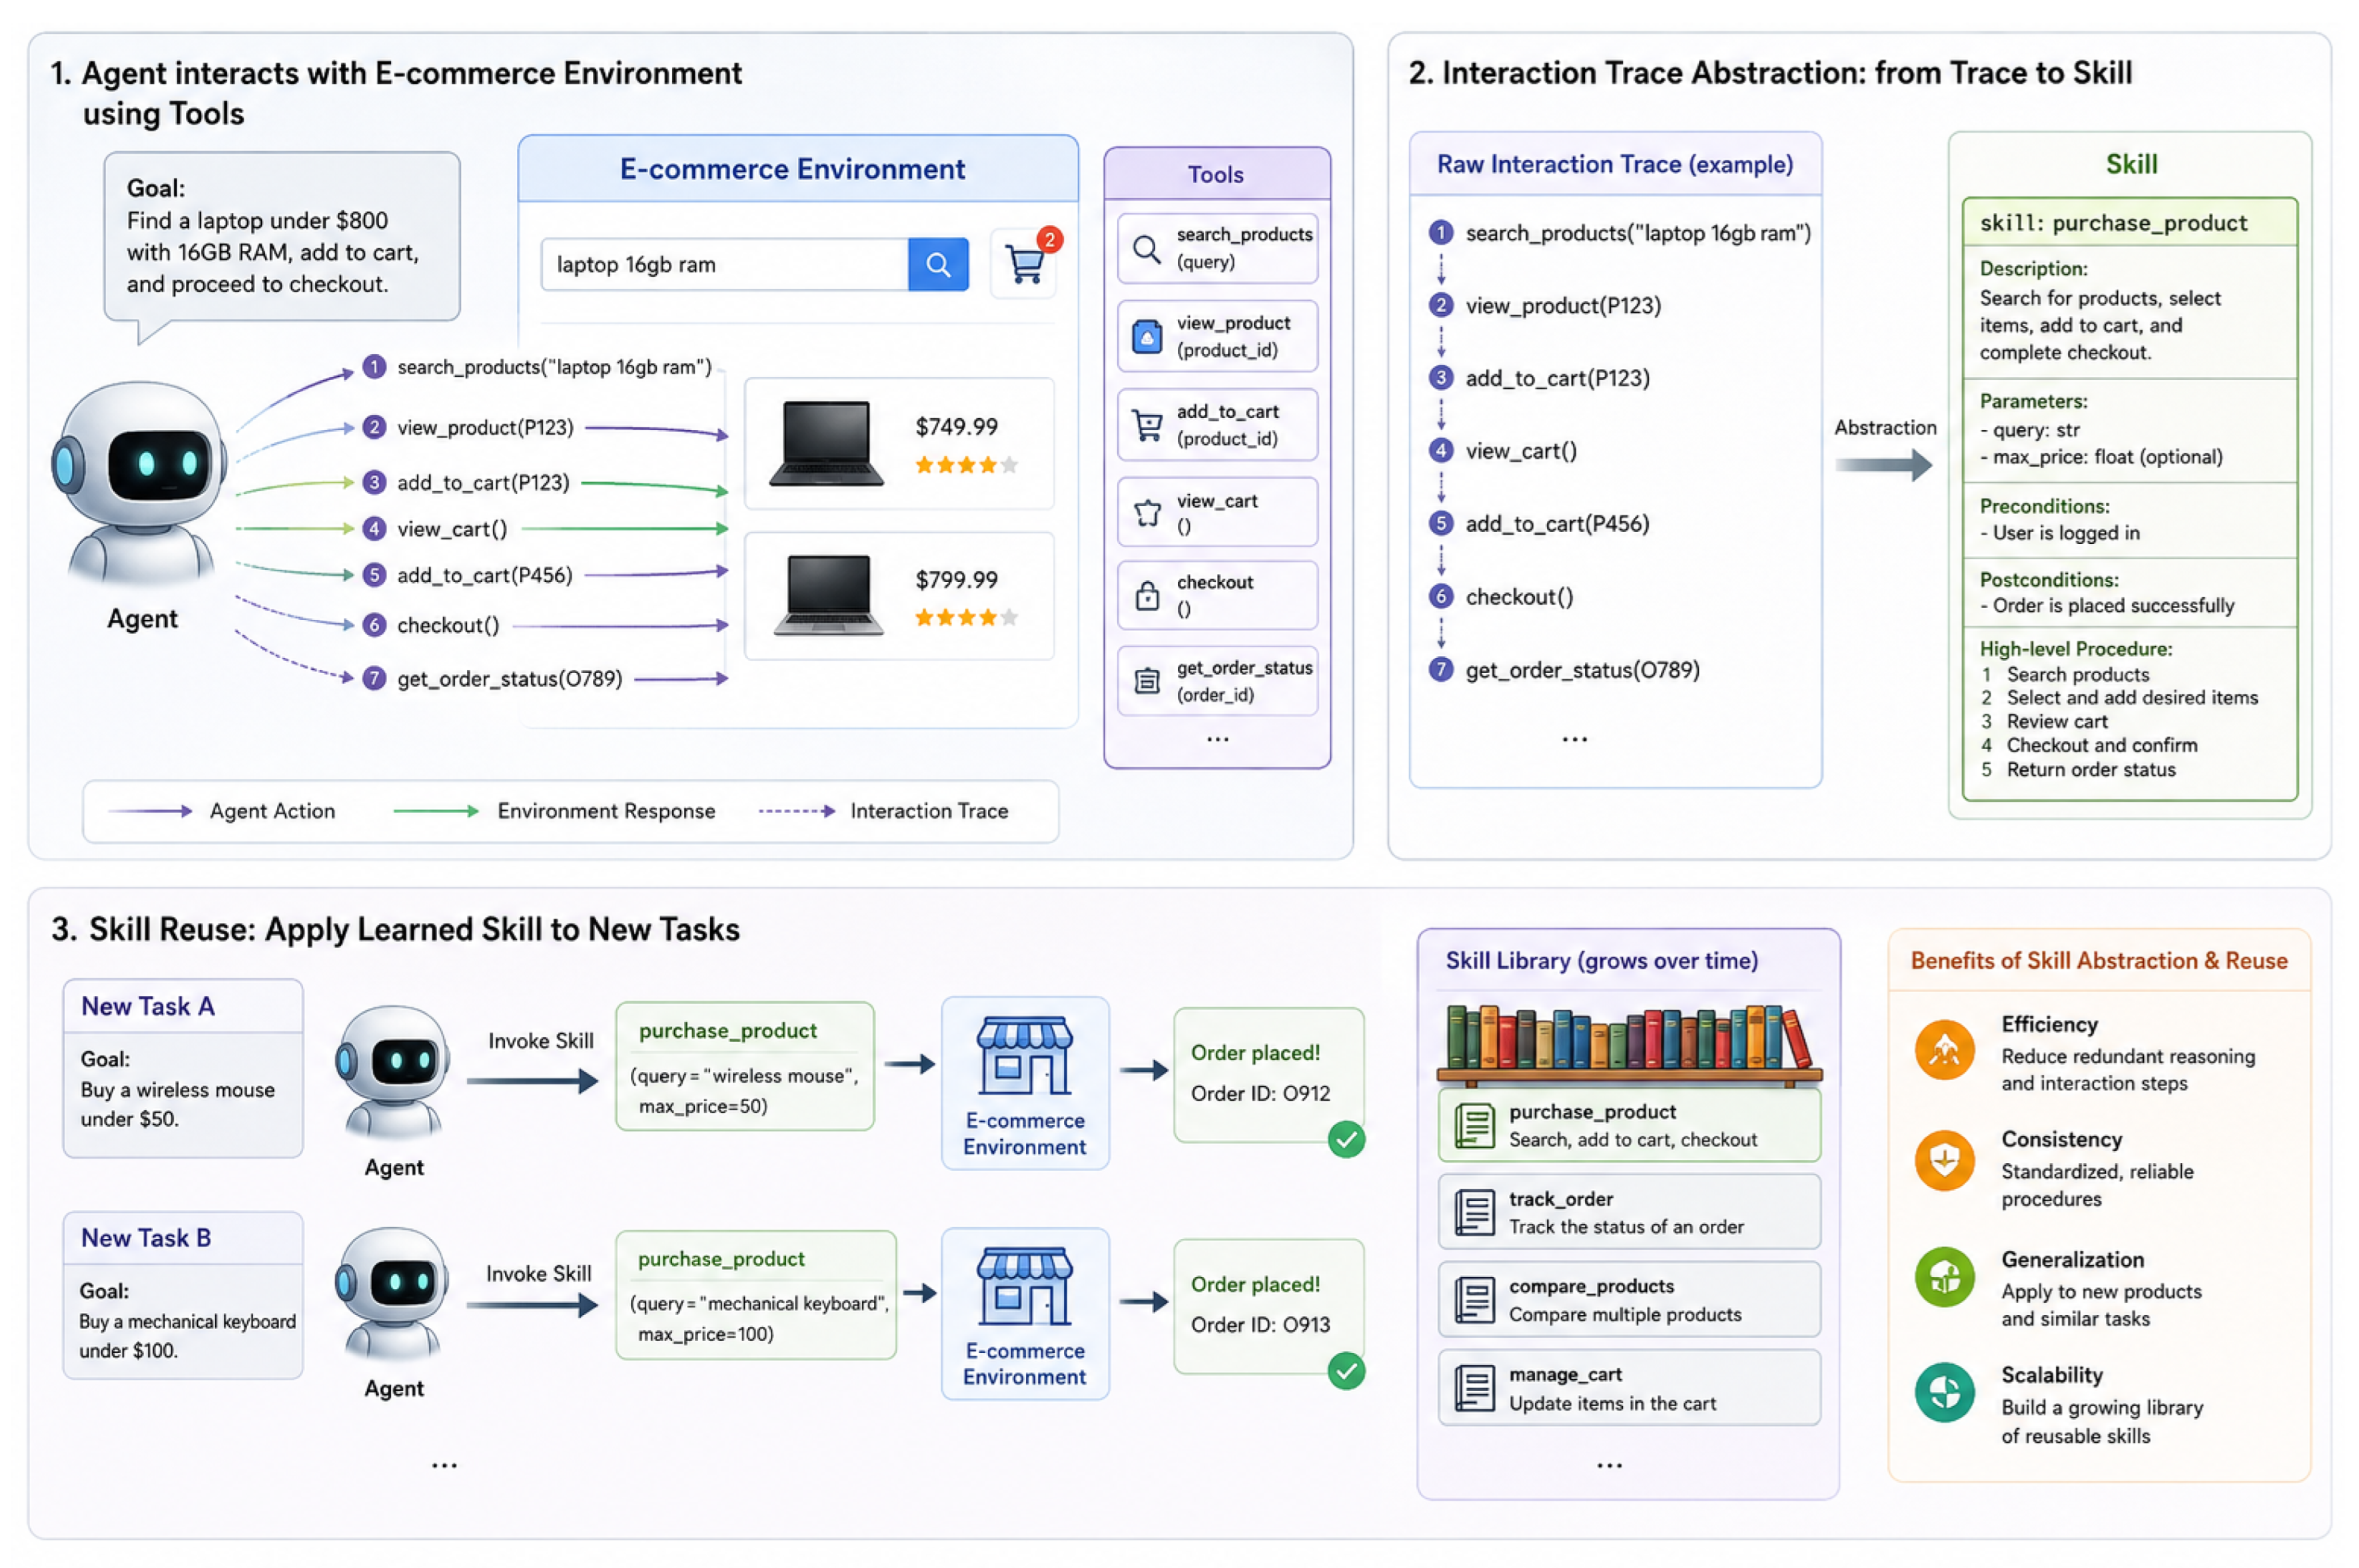The image size is (2359, 1568).
Task: Click the E-commerce store icon for Task A
Action: [1025, 1055]
